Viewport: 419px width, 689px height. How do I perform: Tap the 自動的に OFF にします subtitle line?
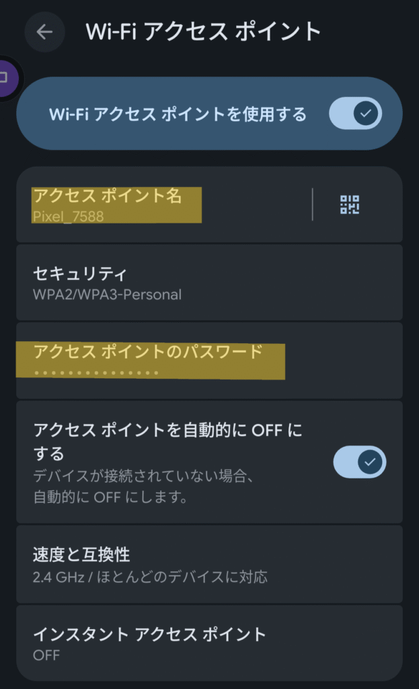110,499
